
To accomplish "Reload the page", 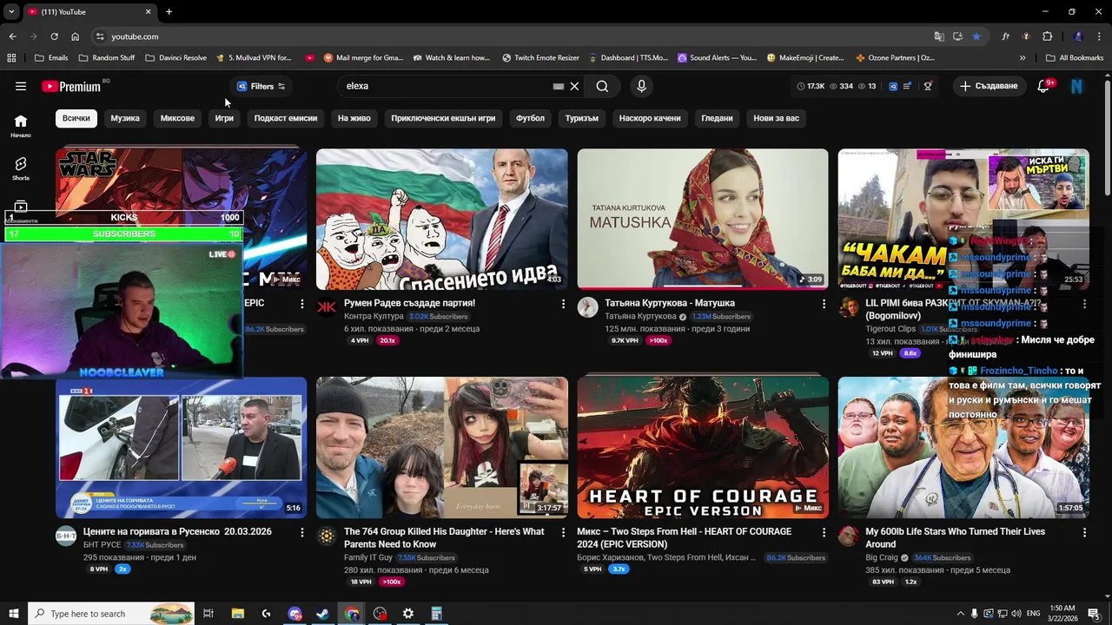I will [54, 36].
